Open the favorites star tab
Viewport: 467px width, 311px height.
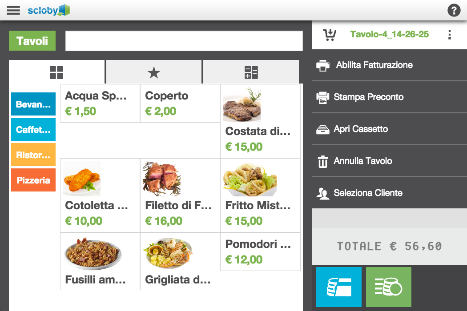[154, 72]
